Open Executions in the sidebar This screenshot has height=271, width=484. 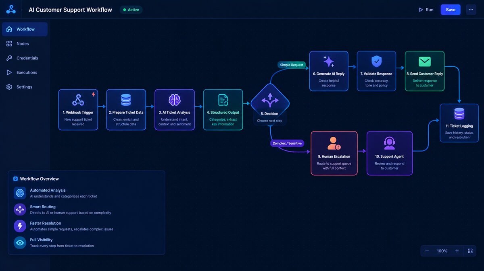tap(25, 73)
